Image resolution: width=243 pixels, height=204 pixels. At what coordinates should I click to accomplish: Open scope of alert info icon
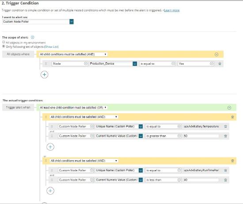point(32,37)
